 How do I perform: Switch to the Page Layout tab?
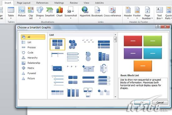(23, 3)
